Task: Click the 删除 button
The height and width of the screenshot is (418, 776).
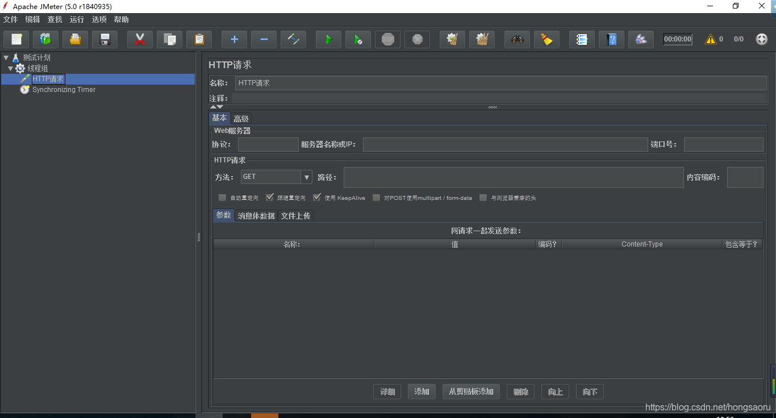Action: 521,392
